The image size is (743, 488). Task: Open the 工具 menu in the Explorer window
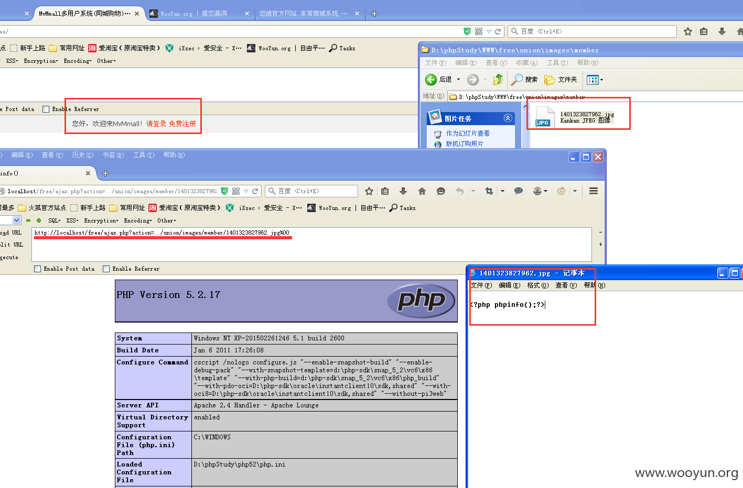point(557,63)
